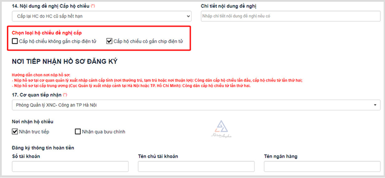Click the "Chọn loại hộ chiếu đề nghị cấp" label

click(x=47, y=33)
